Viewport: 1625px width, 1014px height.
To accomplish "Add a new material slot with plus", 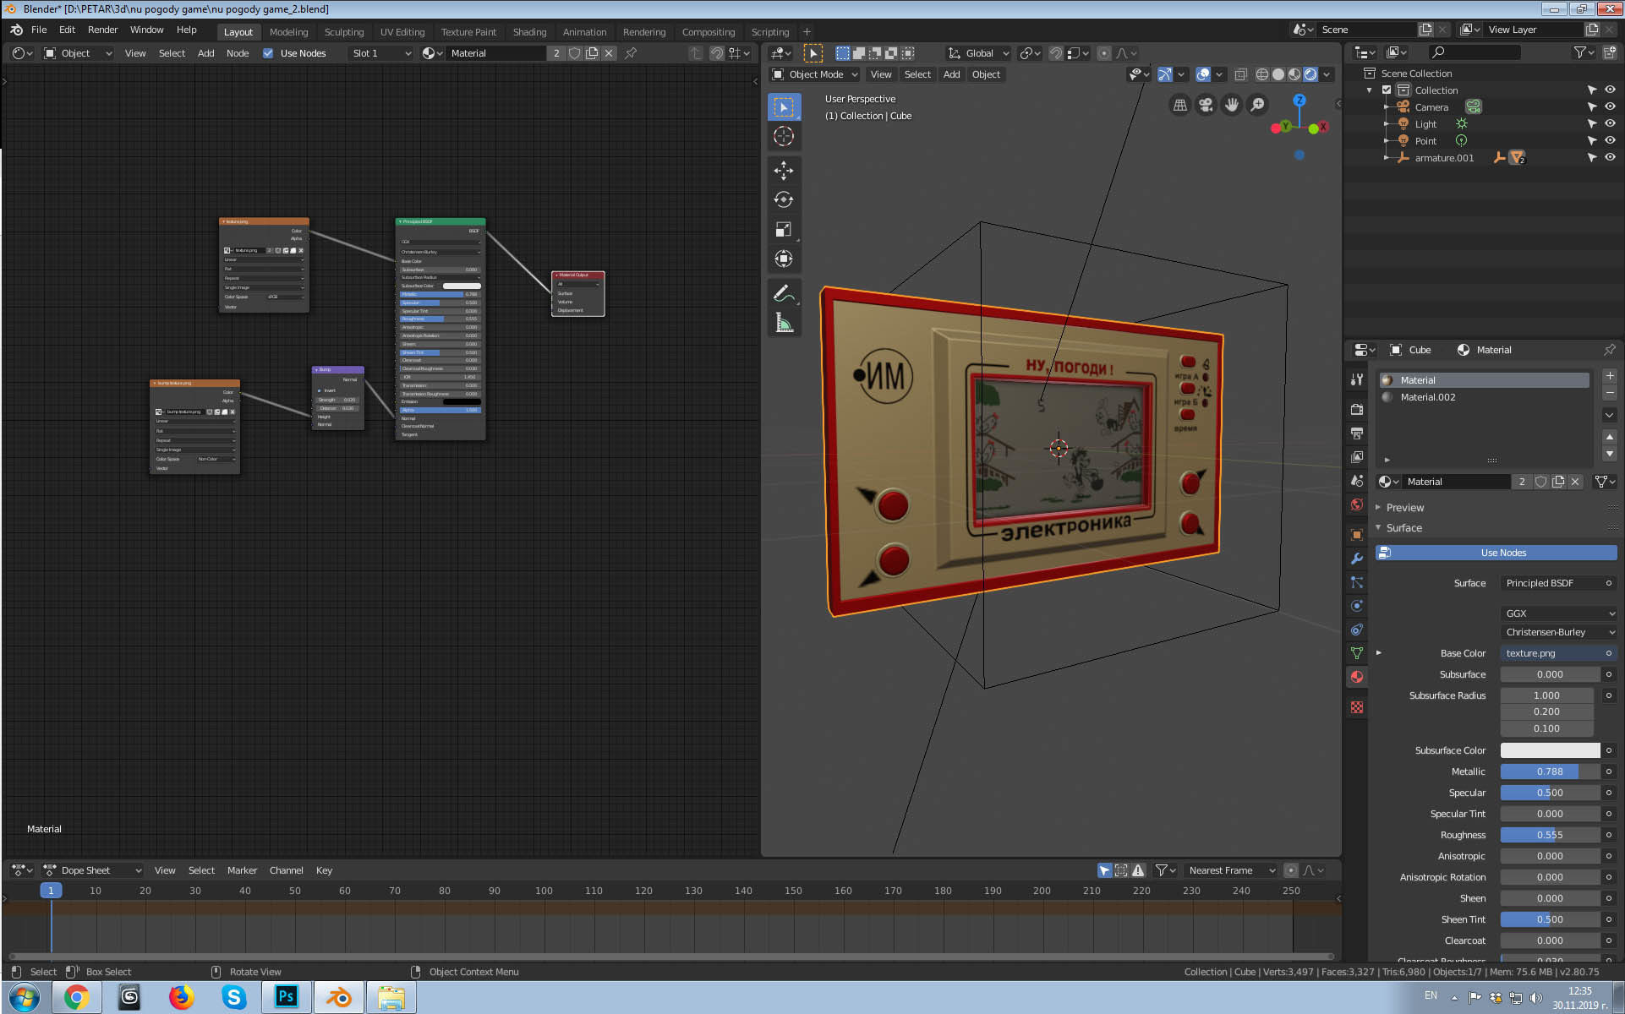I will point(1609,376).
